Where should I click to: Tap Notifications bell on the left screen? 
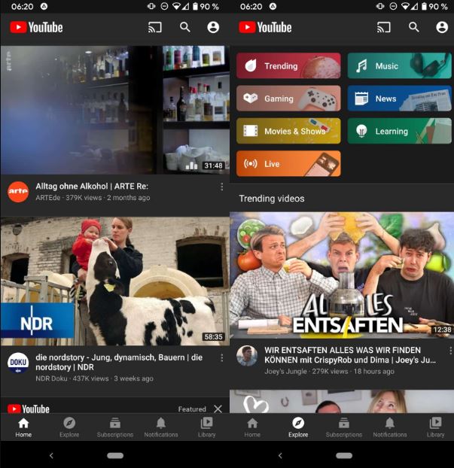pyautogui.click(x=161, y=427)
